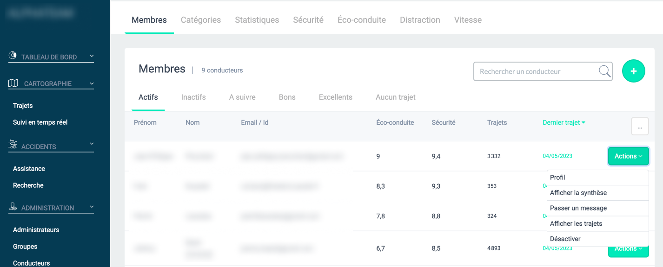The height and width of the screenshot is (267, 663).
Task: Collapse the Cartographie section chevron
Action: click(92, 84)
